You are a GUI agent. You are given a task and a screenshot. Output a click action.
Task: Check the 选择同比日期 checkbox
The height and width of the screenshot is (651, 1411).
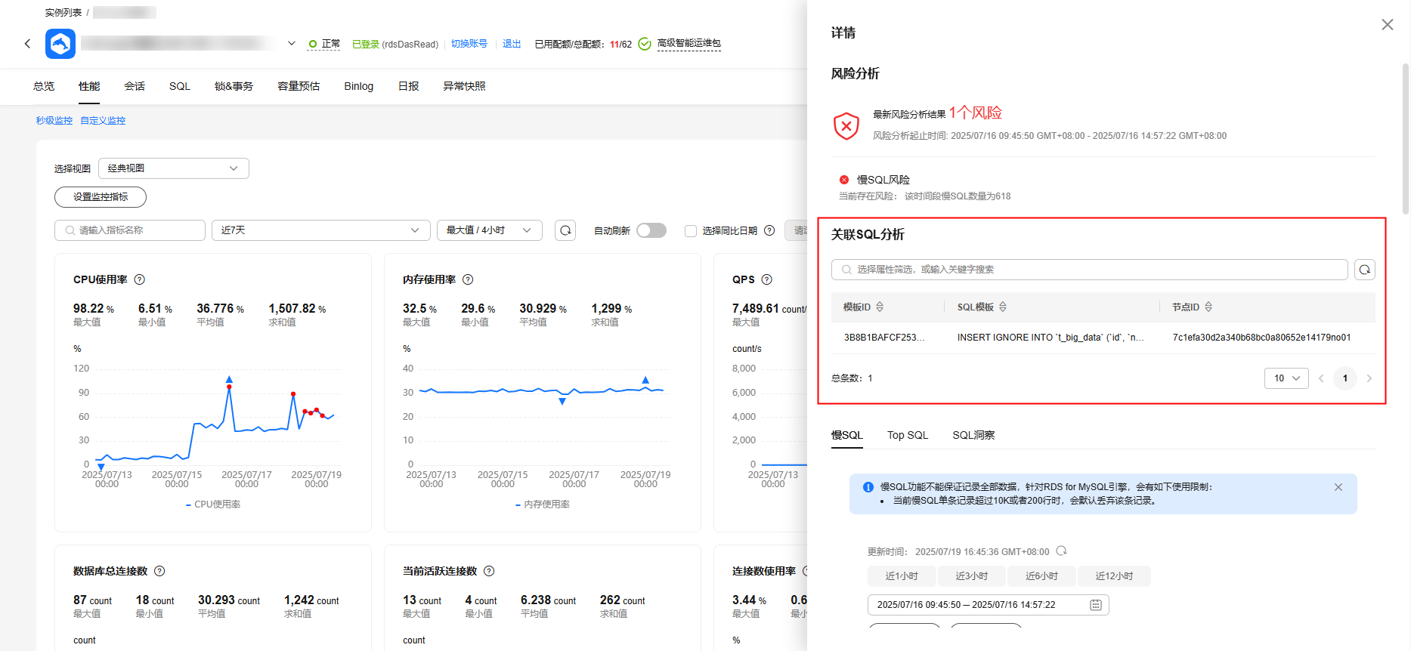[x=691, y=230]
